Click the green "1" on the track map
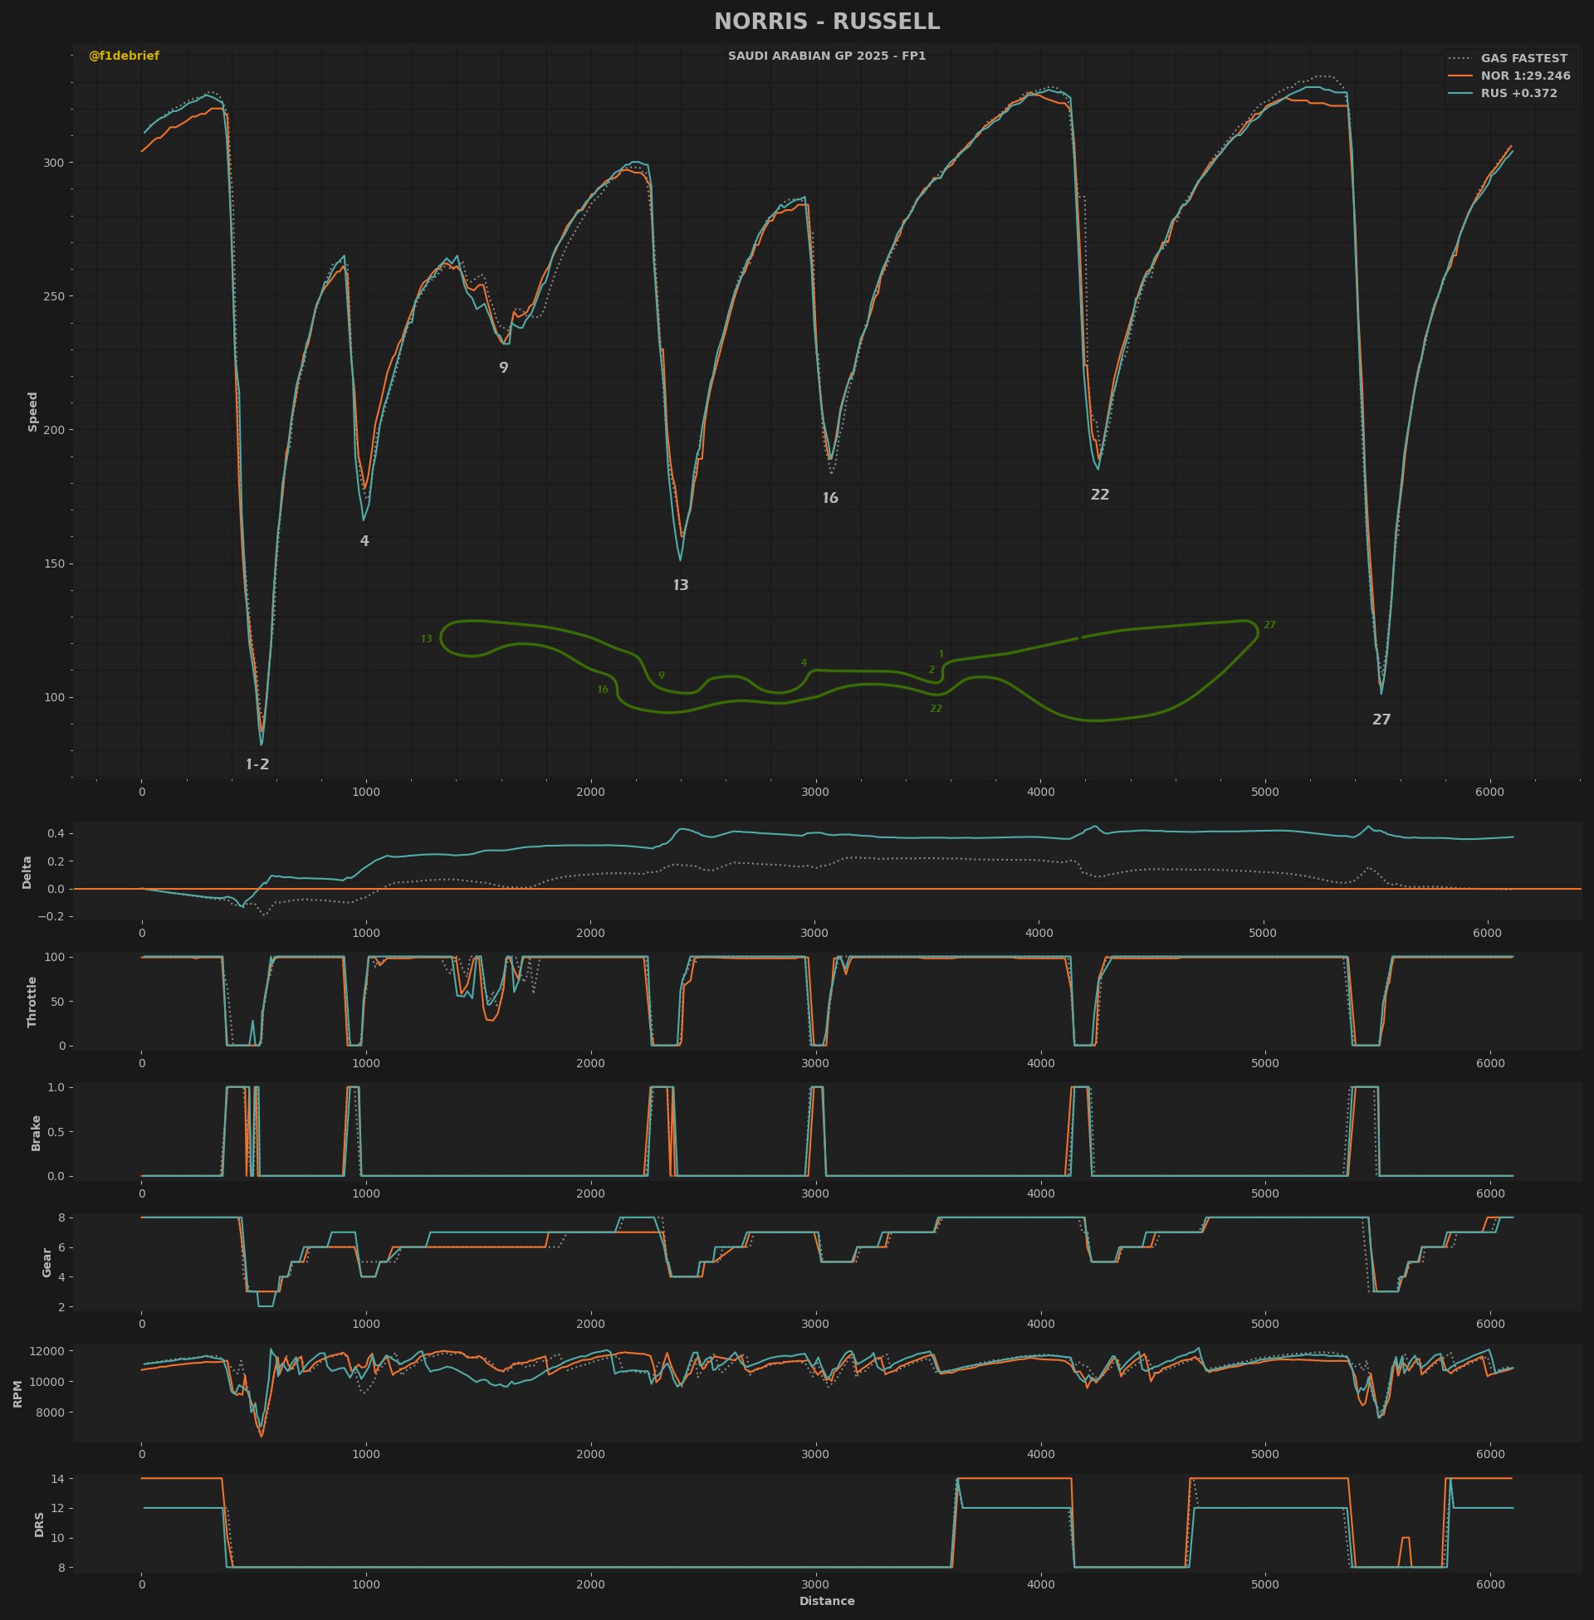 [x=941, y=654]
